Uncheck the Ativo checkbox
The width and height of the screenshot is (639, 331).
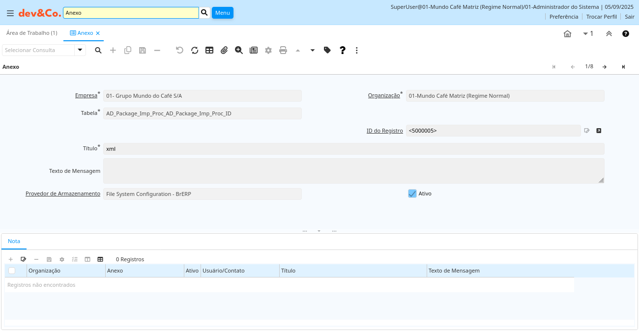click(412, 193)
